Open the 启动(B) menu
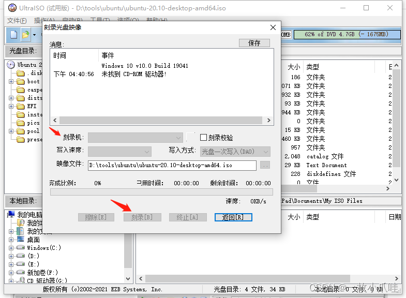The width and height of the screenshot is (406, 298). pyautogui.click(x=72, y=20)
